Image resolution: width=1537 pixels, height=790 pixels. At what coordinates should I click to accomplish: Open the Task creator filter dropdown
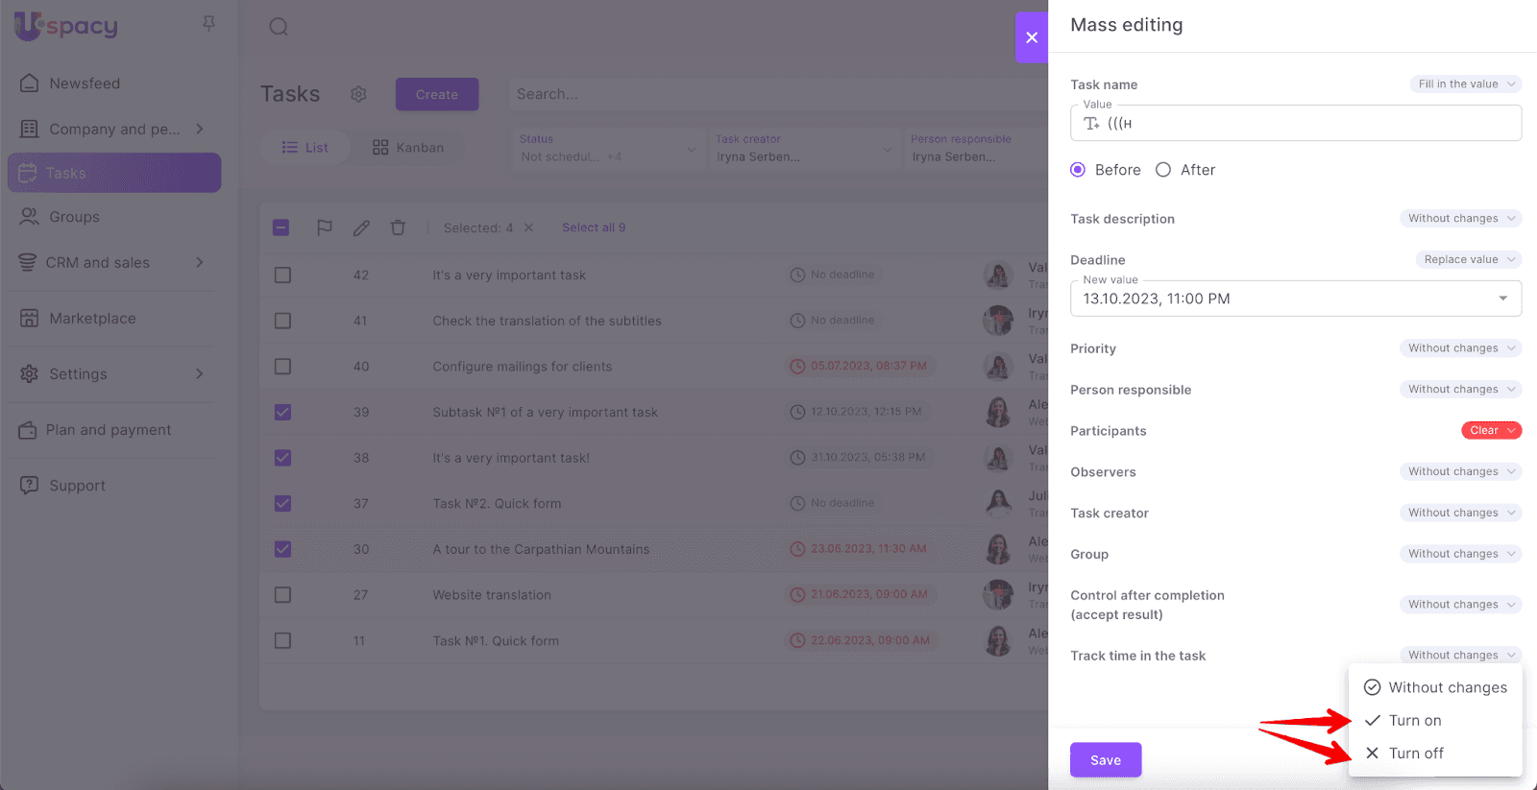[x=803, y=148]
